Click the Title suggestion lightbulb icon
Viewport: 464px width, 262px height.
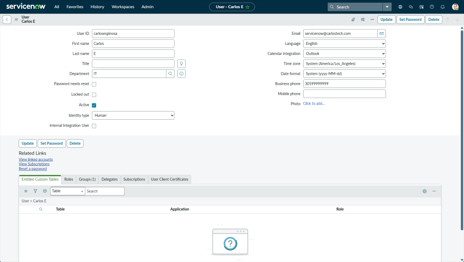point(181,63)
